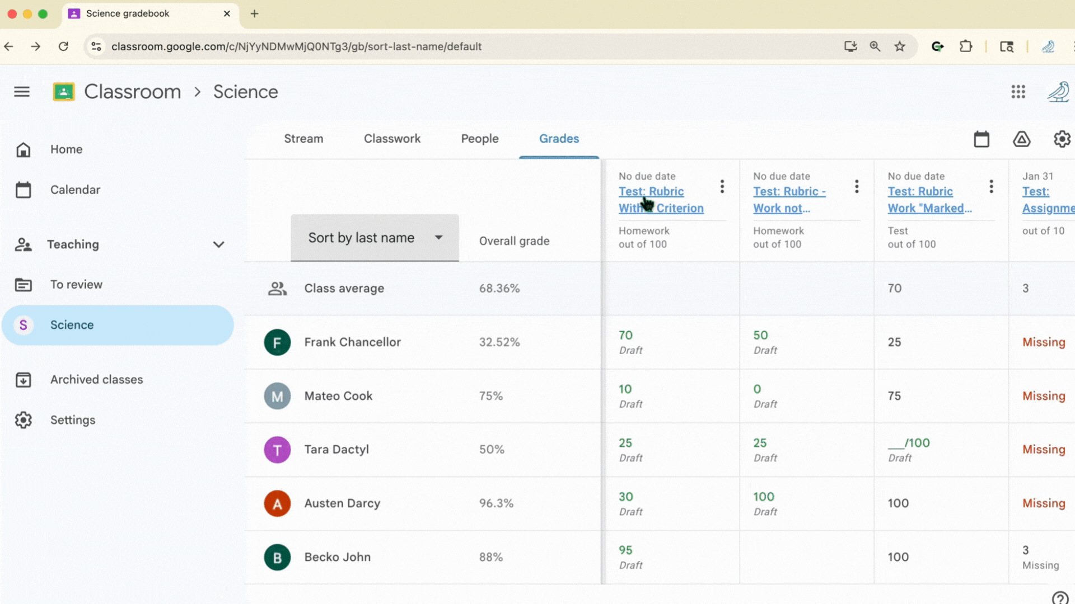Open options for Test: Rubric - Work not

click(x=857, y=186)
